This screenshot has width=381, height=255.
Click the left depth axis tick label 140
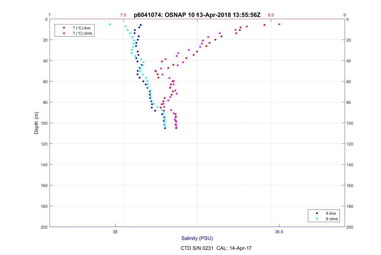44,165
